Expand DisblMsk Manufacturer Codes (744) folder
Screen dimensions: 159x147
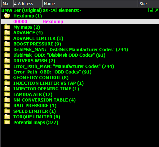click(71, 50)
